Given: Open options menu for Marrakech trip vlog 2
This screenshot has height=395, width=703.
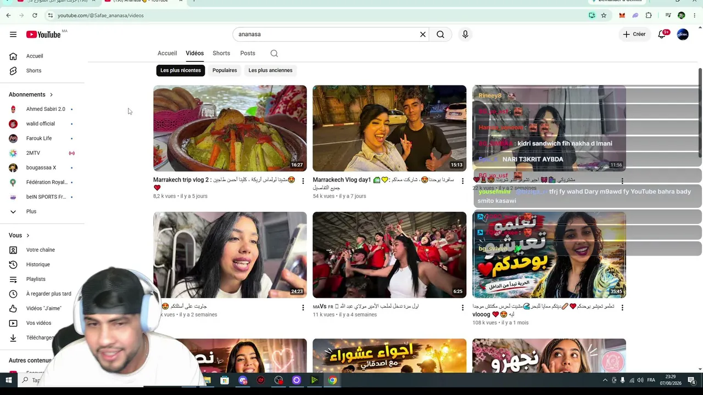Looking at the screenshot, I should pos(303,181).
